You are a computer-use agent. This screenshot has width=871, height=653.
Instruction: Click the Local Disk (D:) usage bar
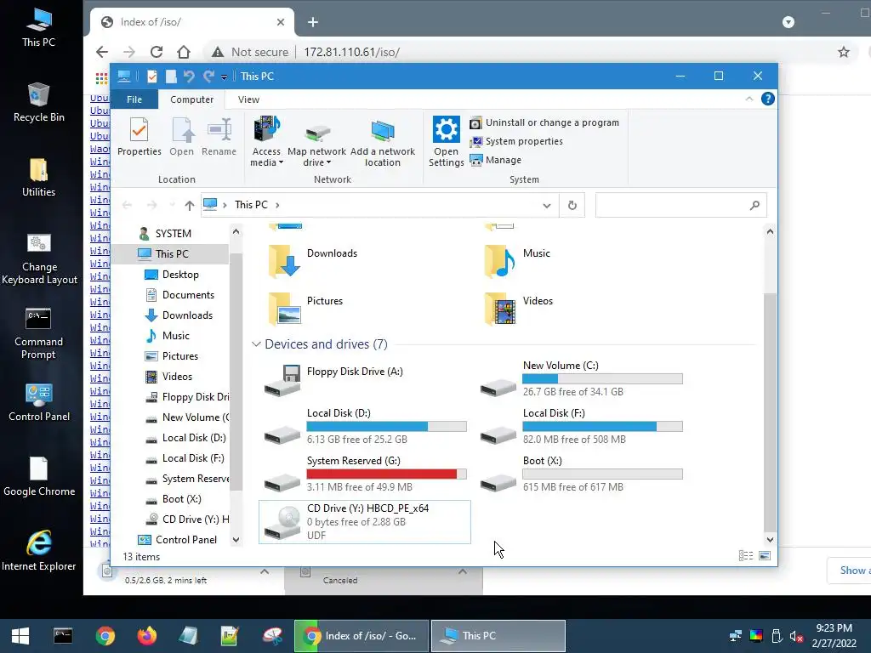(387, 427)
